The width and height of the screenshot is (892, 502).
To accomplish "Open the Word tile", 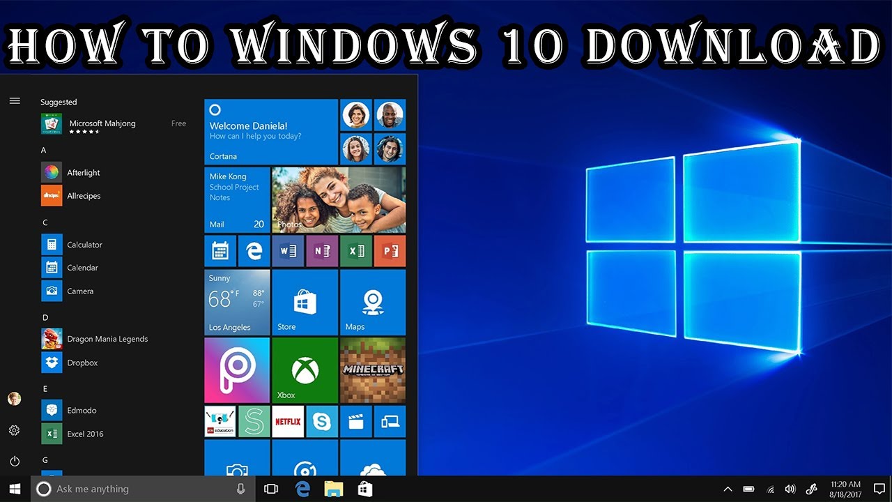I will tap(288, 251).
